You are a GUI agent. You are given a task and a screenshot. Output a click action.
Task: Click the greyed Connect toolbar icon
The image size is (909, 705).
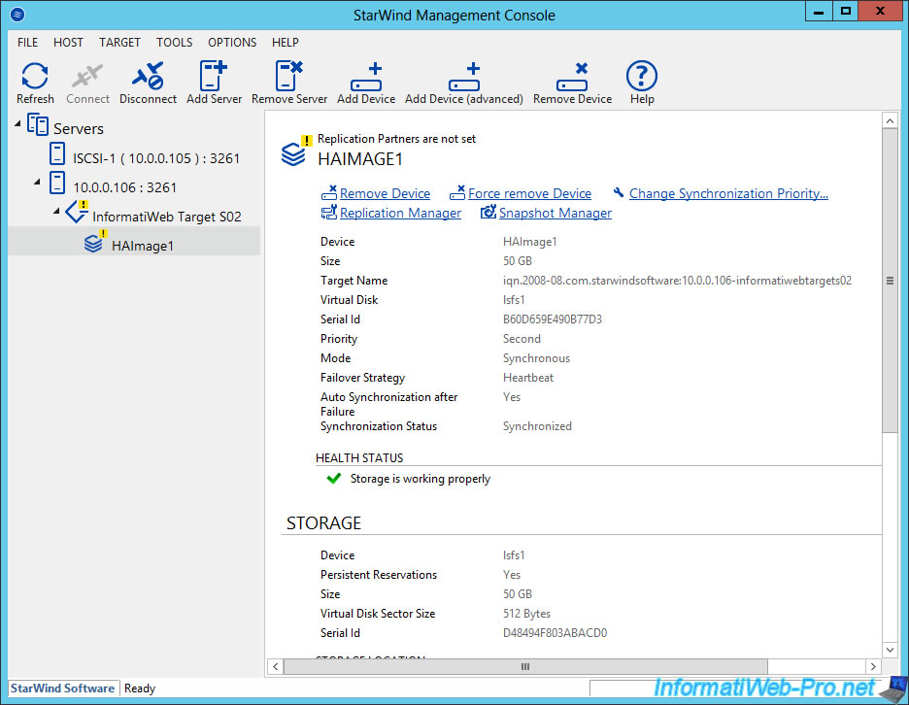click(87, 77)
